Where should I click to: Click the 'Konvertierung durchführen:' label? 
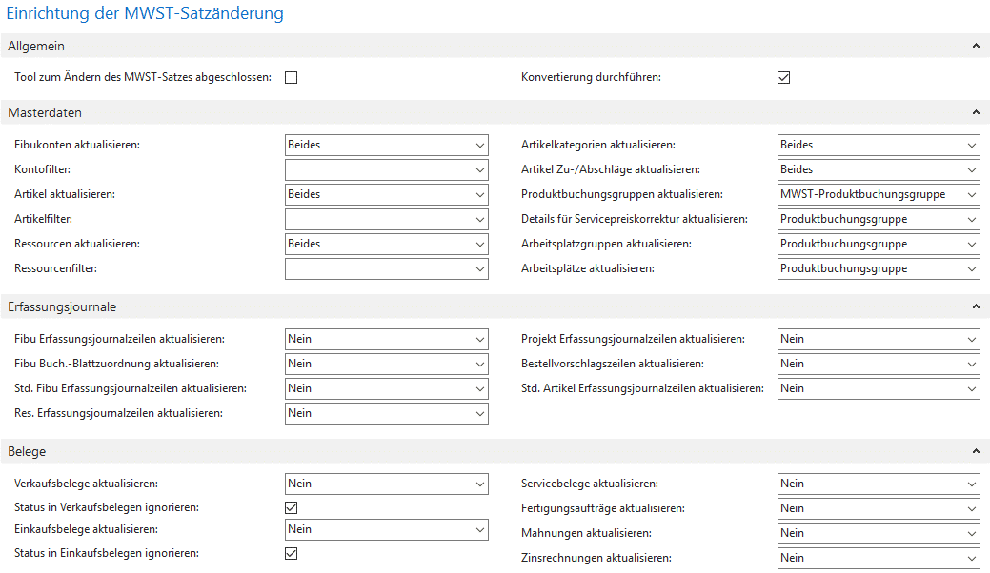tap(591, 77)
